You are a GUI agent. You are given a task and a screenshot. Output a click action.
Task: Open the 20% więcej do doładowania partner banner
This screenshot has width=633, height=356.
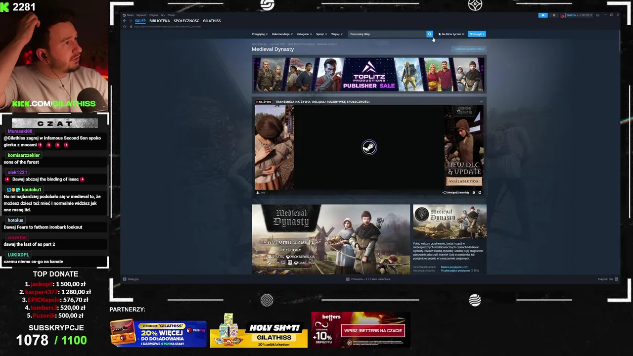click(158, 334)
